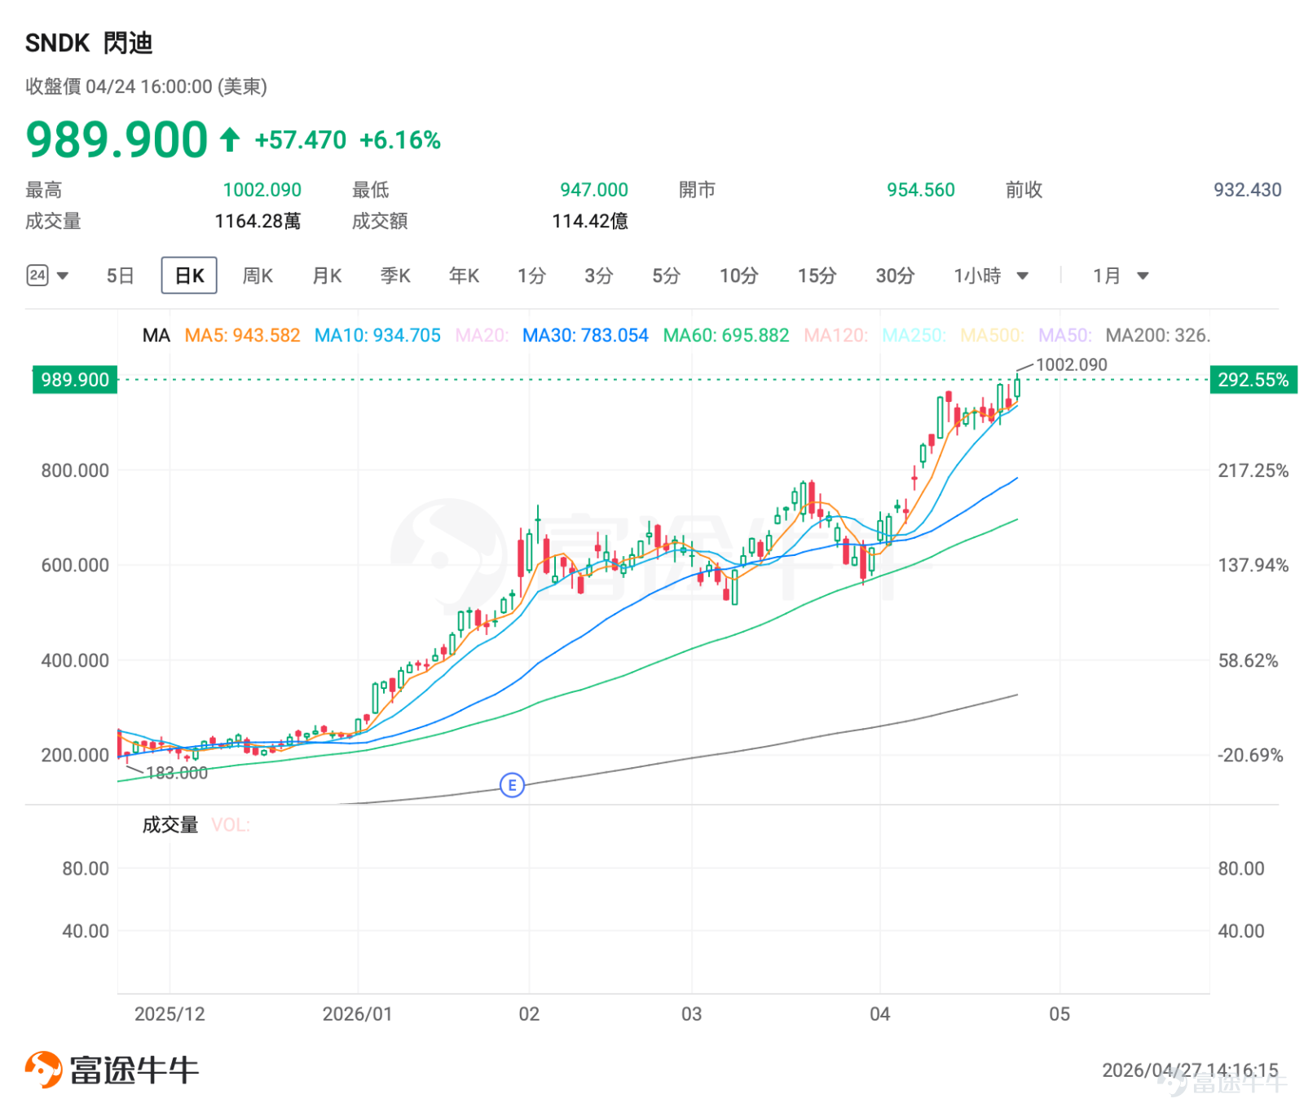Click the 開市 value 954.560
The height and width of the screenshot is (1112, 1304).
point(921,190)
